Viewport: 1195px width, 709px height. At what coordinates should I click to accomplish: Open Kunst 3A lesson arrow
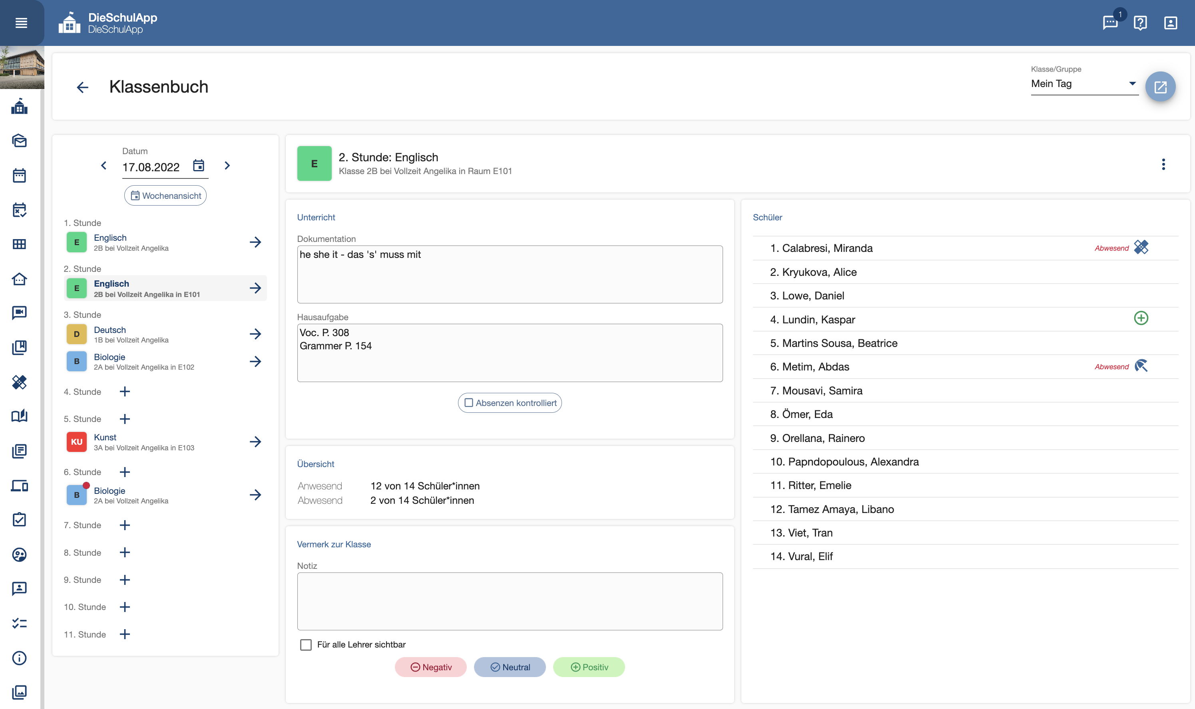pos(255,442)
